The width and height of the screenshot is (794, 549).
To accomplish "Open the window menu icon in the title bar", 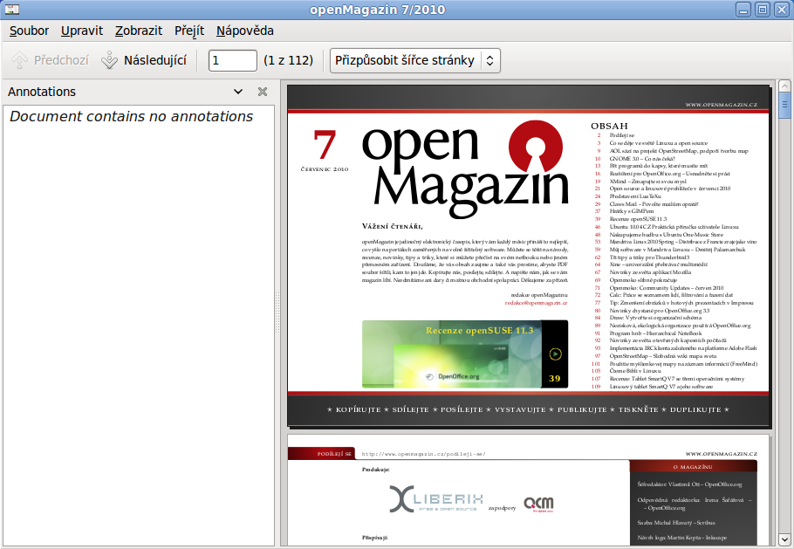I will [x=12, y=9].
